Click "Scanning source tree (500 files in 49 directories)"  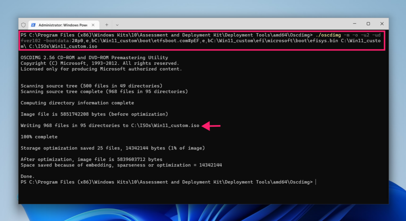tap(92, 86)
